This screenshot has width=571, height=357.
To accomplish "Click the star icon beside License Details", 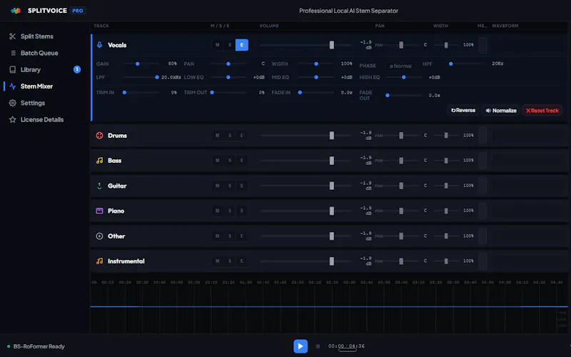I will [x=12, y=119].
